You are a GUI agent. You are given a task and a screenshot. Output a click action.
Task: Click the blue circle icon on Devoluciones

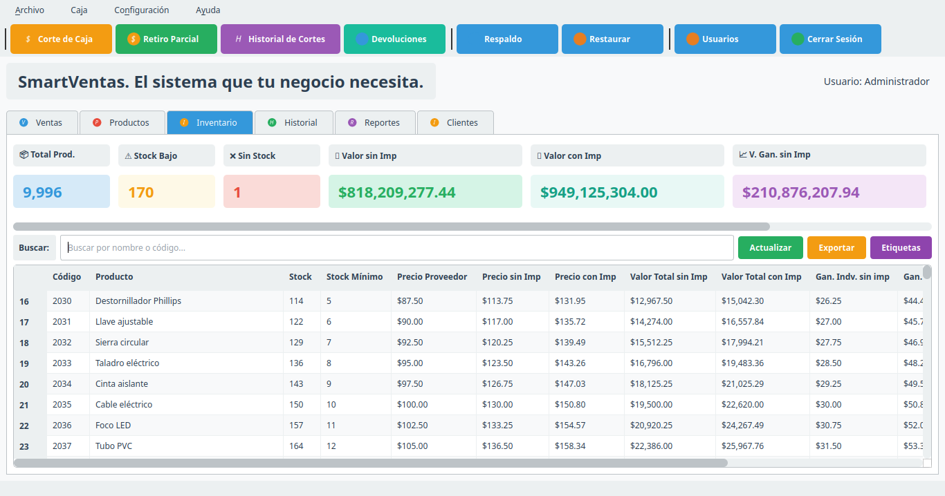[x=362, y=39]
